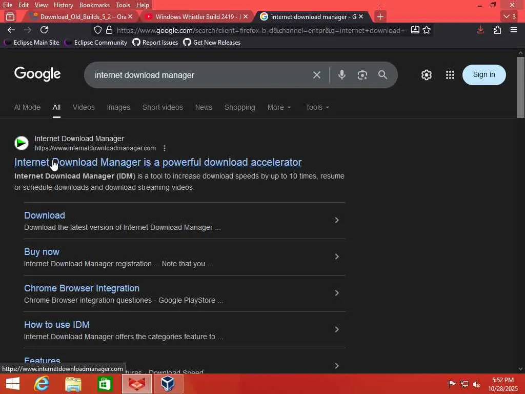The height and width of the screenshot is (394, 525).
Task: Open the Bookmarks menu
Action: click(94, 5)
